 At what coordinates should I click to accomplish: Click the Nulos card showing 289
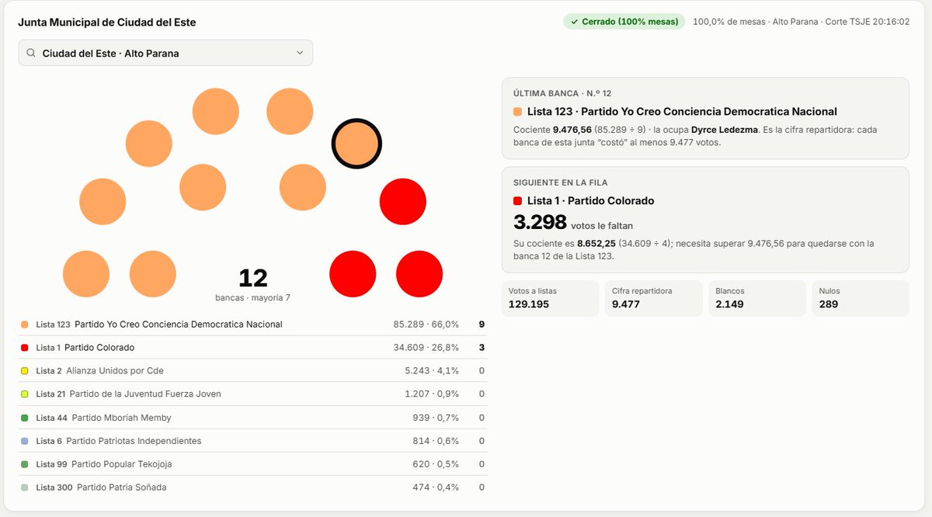point(861,298)
